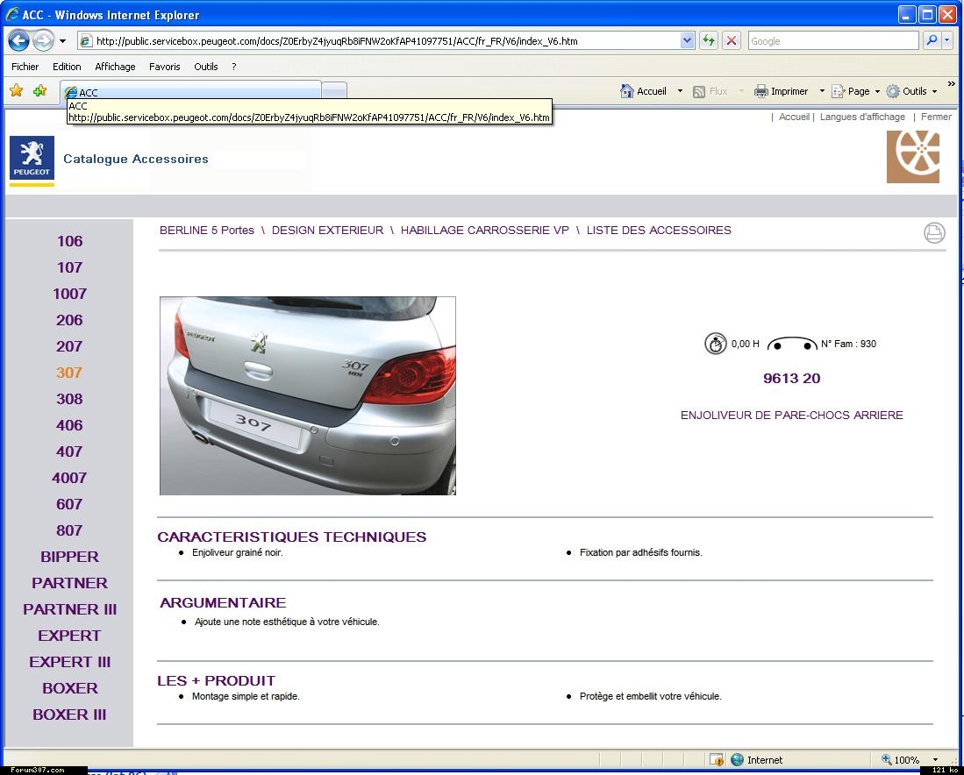Select model 308 in sidebar
The image size is (964, 775).
69,400
